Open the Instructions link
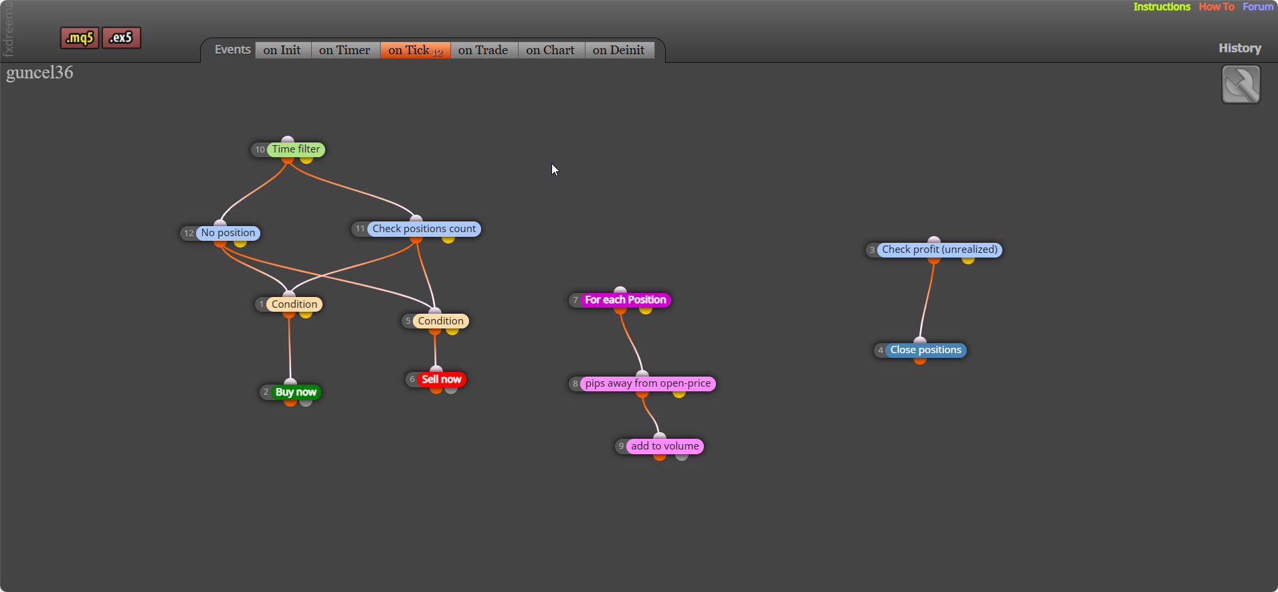Screen dimensions: 1278x592 click(1162, 7)
